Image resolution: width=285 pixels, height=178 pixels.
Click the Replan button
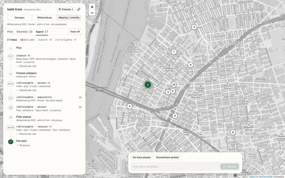[x=229, y=167]
